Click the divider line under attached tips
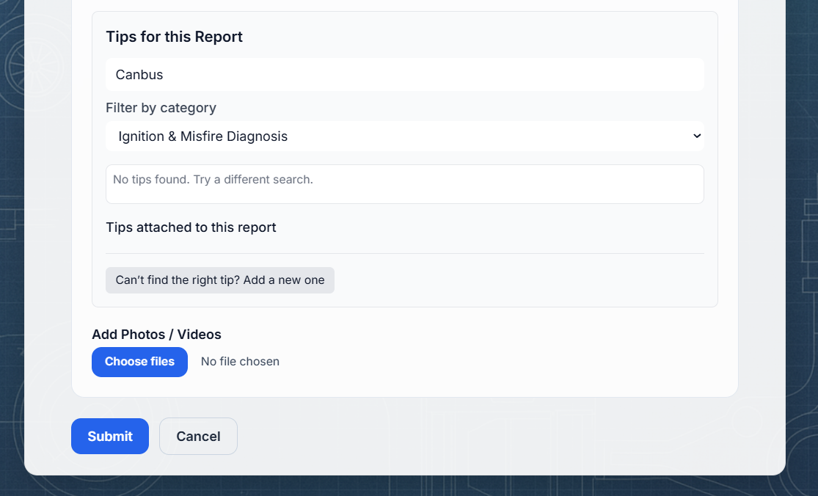 click(x=404, y=254)
